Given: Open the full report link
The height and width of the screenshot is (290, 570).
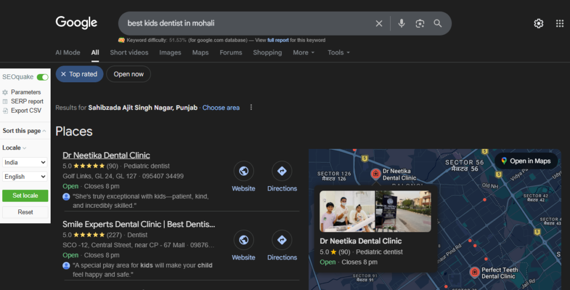Looking at the screenshot, I should click(x=278, y=41).
